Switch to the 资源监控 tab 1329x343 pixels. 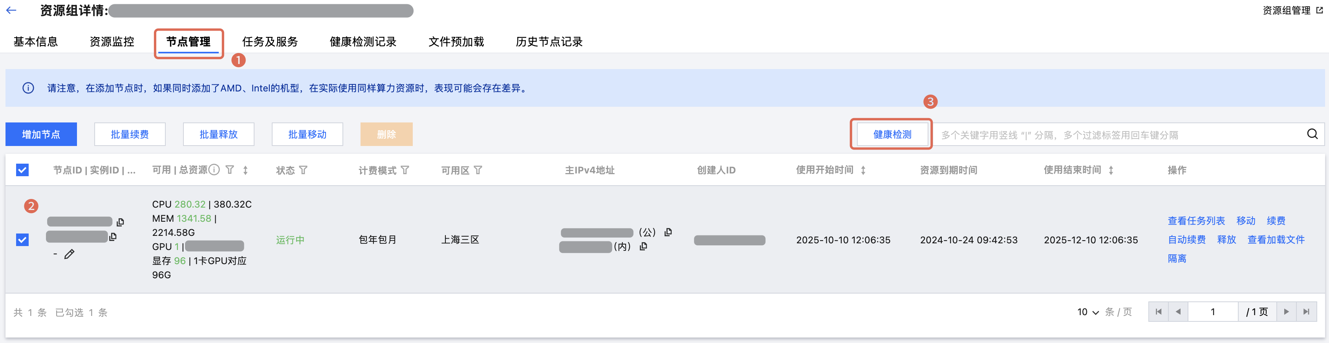(112, 42)
